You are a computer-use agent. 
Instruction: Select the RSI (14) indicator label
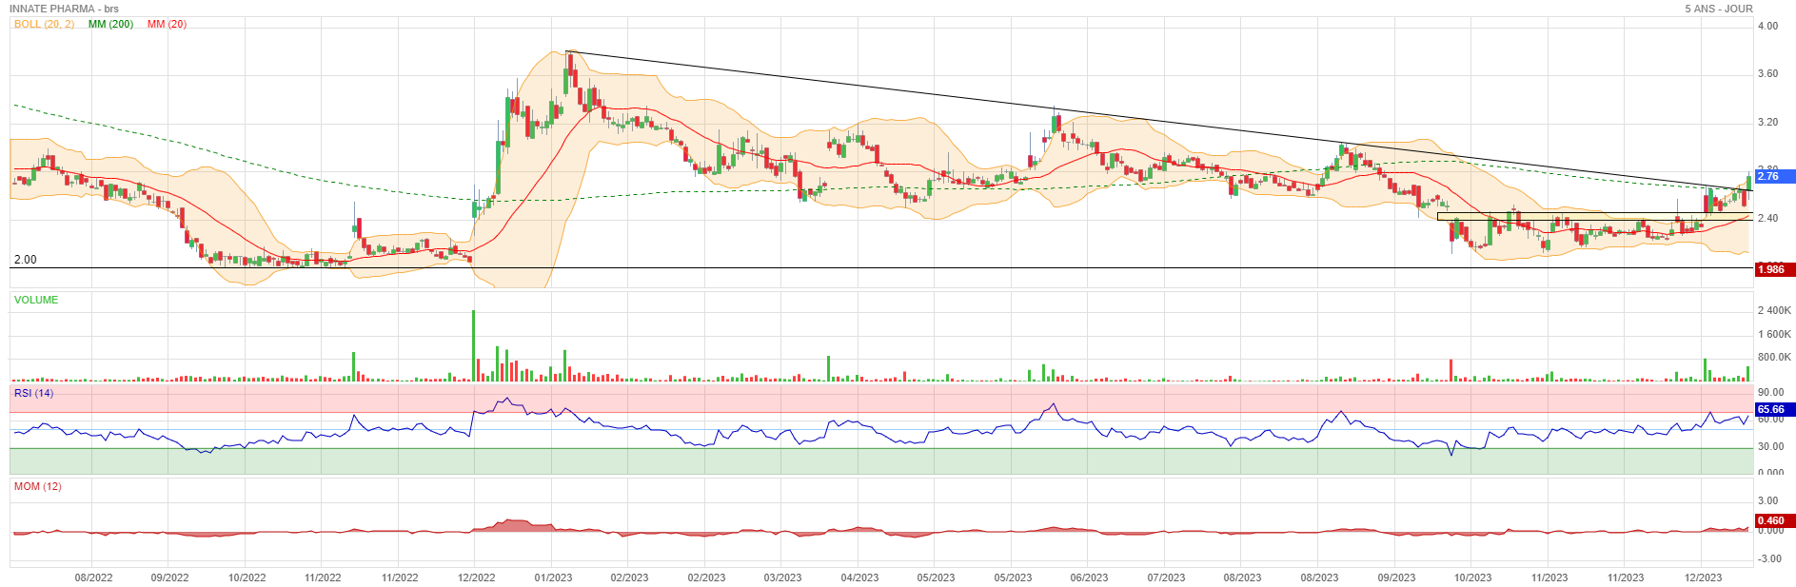coord(33,393)
